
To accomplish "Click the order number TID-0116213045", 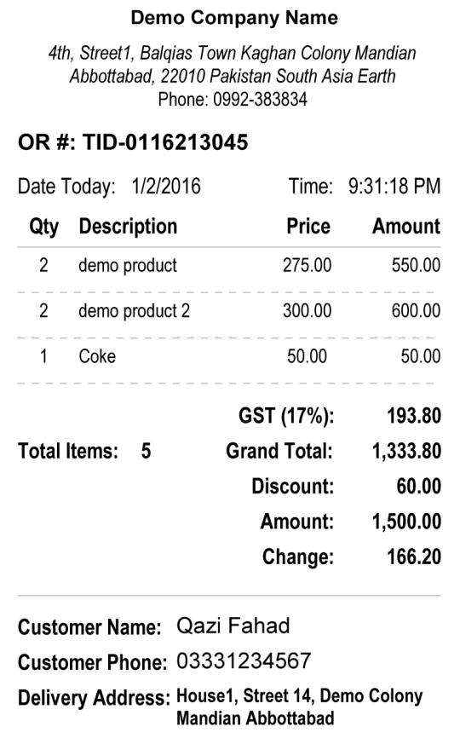I will 165,142.
